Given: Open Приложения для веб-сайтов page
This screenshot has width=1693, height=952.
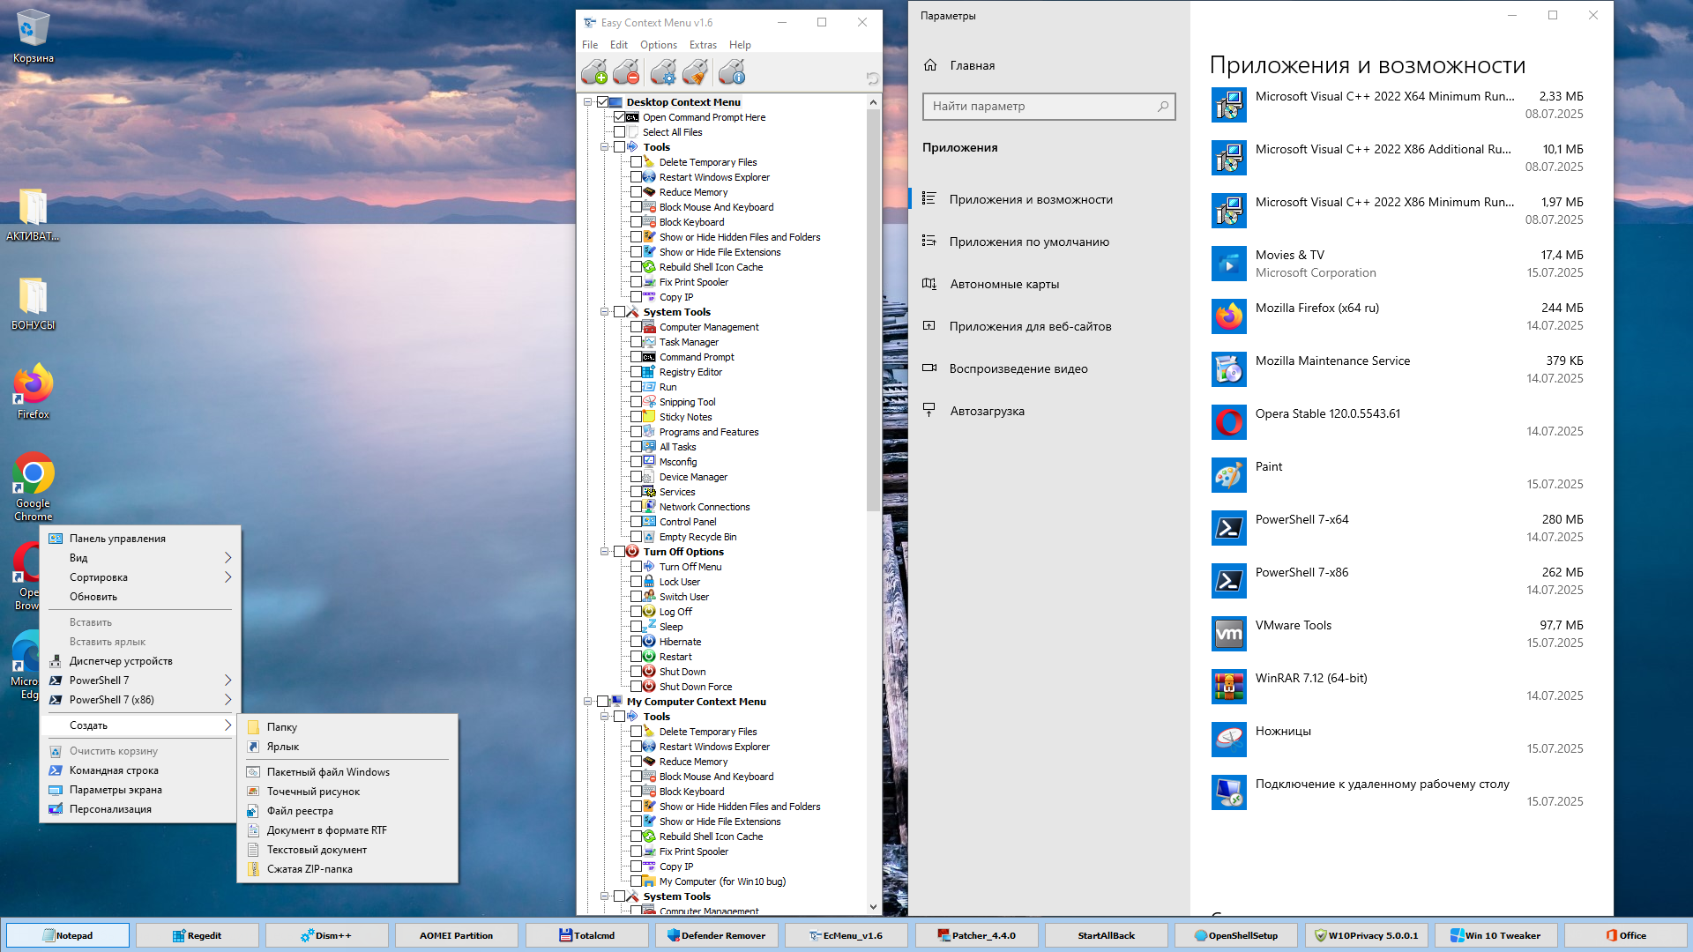Looking at the screenshot, I should click(1048, 326).
